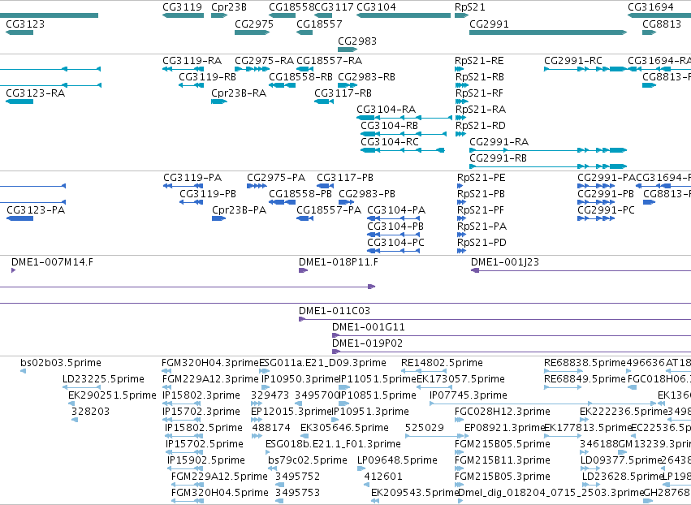Click transcript RpS21-RE label
691x505 pixels.
point(479,60)
